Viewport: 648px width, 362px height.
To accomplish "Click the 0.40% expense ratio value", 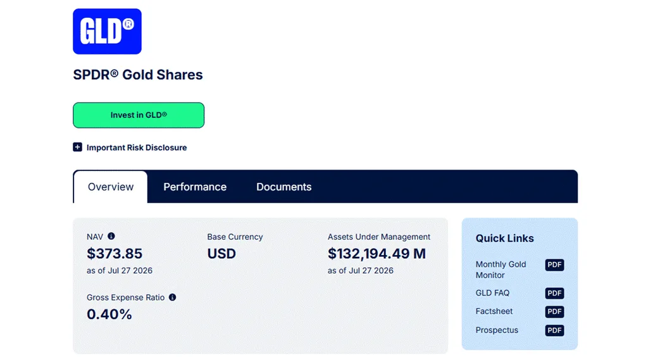I will (109, 314).
